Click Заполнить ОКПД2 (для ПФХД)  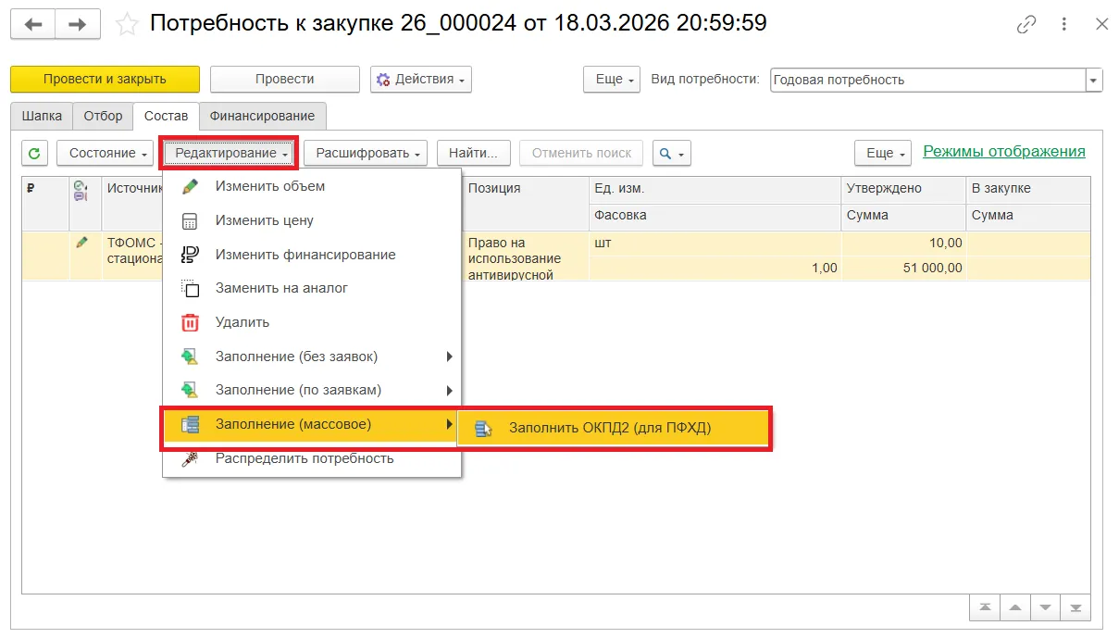click(x=614, y=428)
